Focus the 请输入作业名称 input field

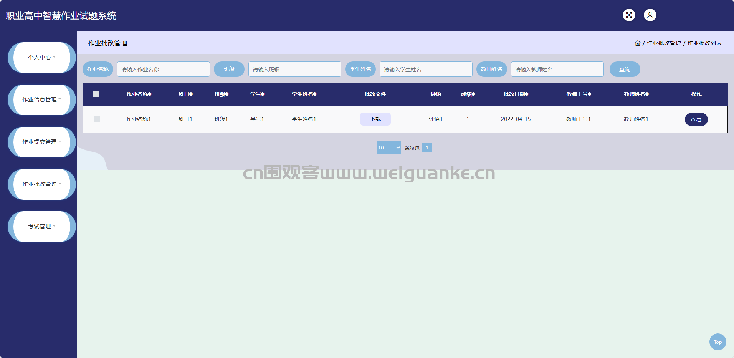click(164, 69)
